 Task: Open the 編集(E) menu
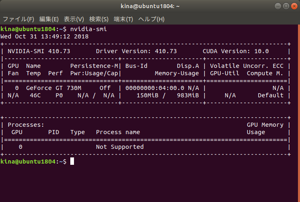[x=49, y=19]
